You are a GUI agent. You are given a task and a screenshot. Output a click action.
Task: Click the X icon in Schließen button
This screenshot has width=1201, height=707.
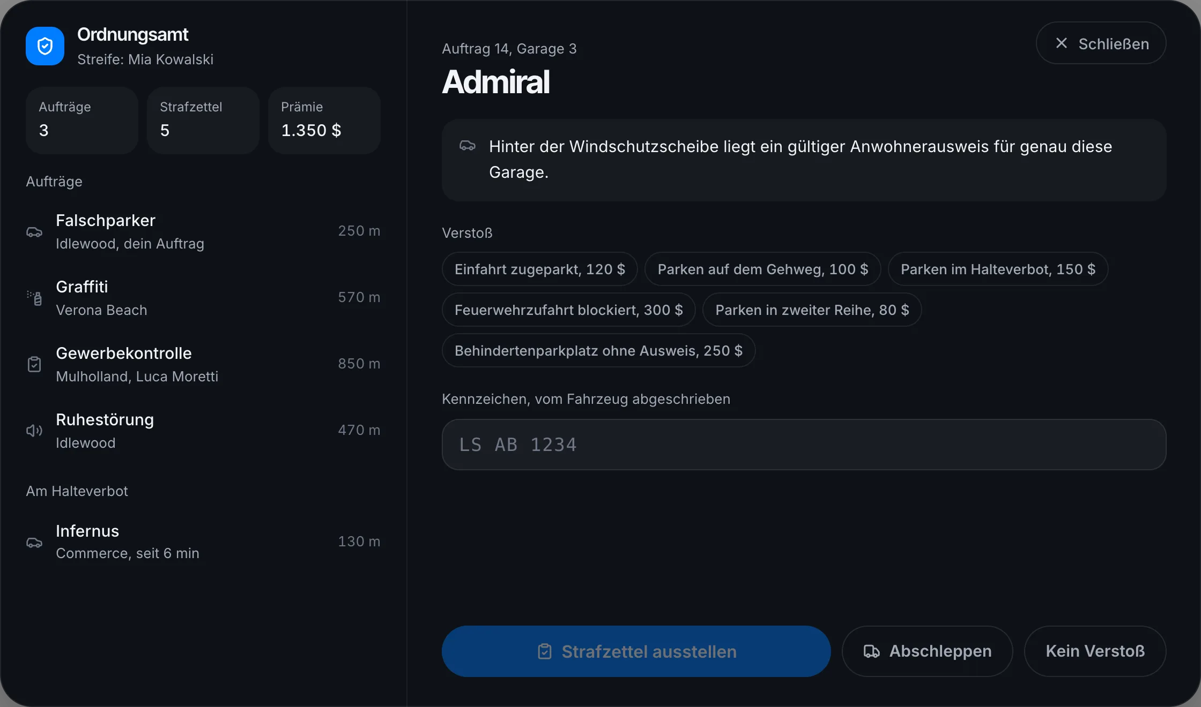coord(1062,43)
